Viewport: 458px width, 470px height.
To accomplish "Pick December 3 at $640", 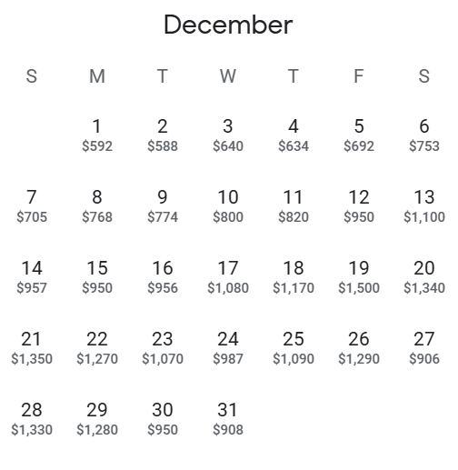I will pyautogui.click(x=228, y=135).
